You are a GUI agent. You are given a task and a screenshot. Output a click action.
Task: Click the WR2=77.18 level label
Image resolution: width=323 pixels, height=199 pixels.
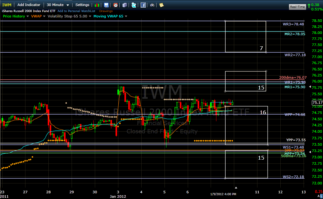click(295, 55)
